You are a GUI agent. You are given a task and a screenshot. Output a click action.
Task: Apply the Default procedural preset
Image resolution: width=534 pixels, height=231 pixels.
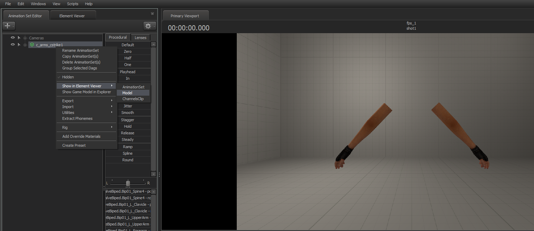[128, 45]
